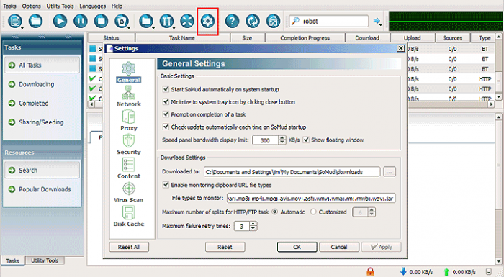This screenshot has width=504, height=277.
Task: Click the task list scrollbar down arrow
Action: coord(498,96)
